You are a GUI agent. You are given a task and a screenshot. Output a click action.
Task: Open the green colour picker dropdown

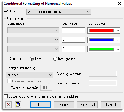coord(104,49)
